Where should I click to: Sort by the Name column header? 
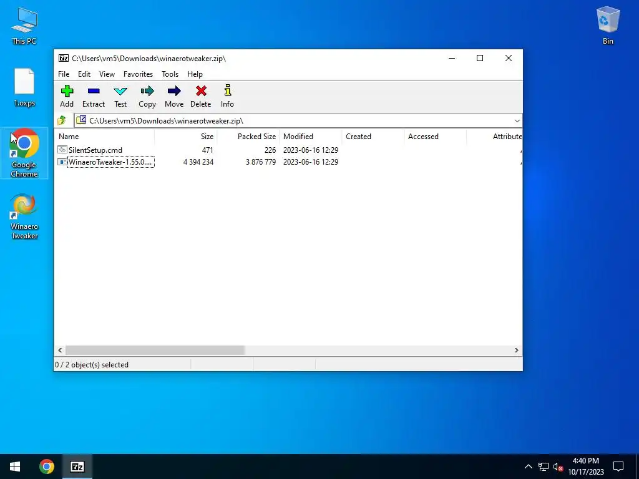[104, 137]
